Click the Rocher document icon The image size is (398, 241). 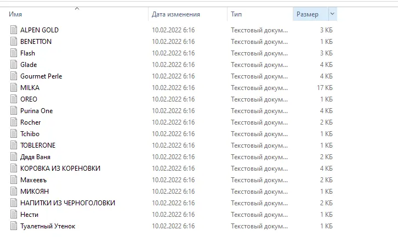14,122
